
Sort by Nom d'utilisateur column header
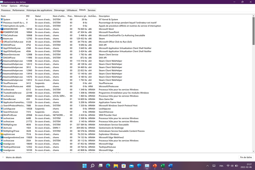59,16
